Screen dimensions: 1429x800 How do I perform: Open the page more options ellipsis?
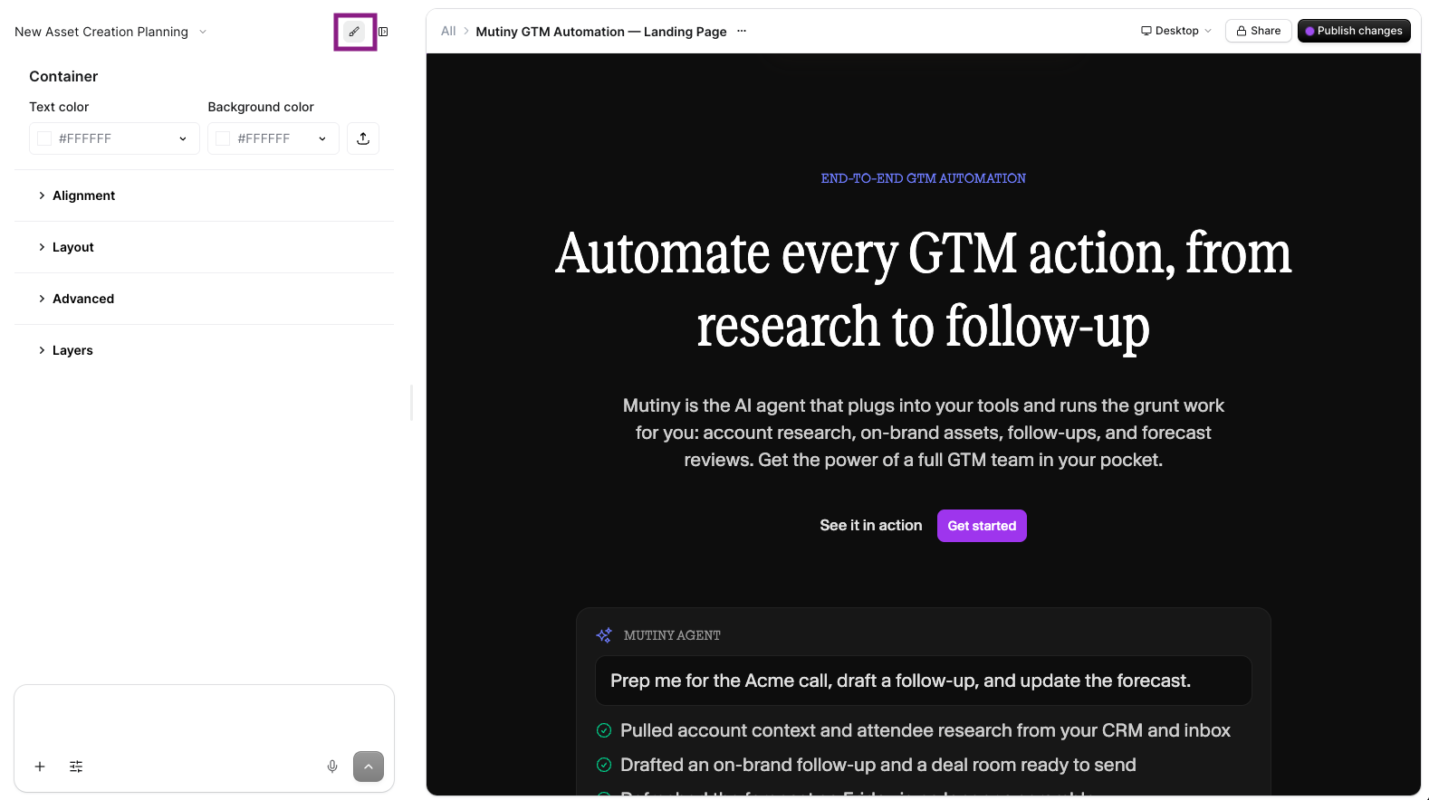coord(742,31)
